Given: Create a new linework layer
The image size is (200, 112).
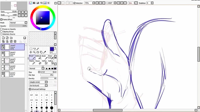Looking at the screenshot, I should (x=7, y=38).
